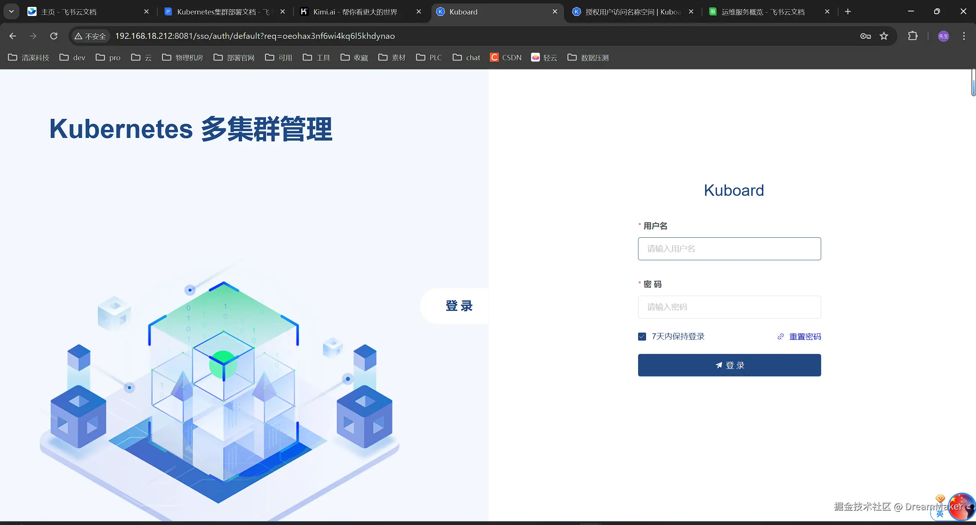Click the blue 登录 submit button
This screenshot has width=976, height=525.
point(729,365)
